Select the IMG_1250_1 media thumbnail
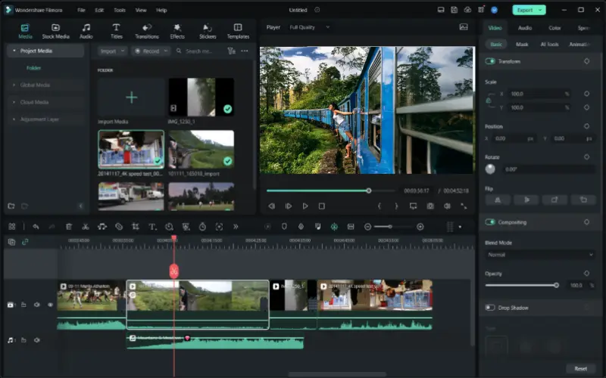 point(201,98)
